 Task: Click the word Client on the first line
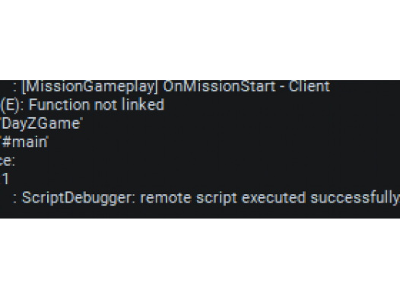pos(310,86)
